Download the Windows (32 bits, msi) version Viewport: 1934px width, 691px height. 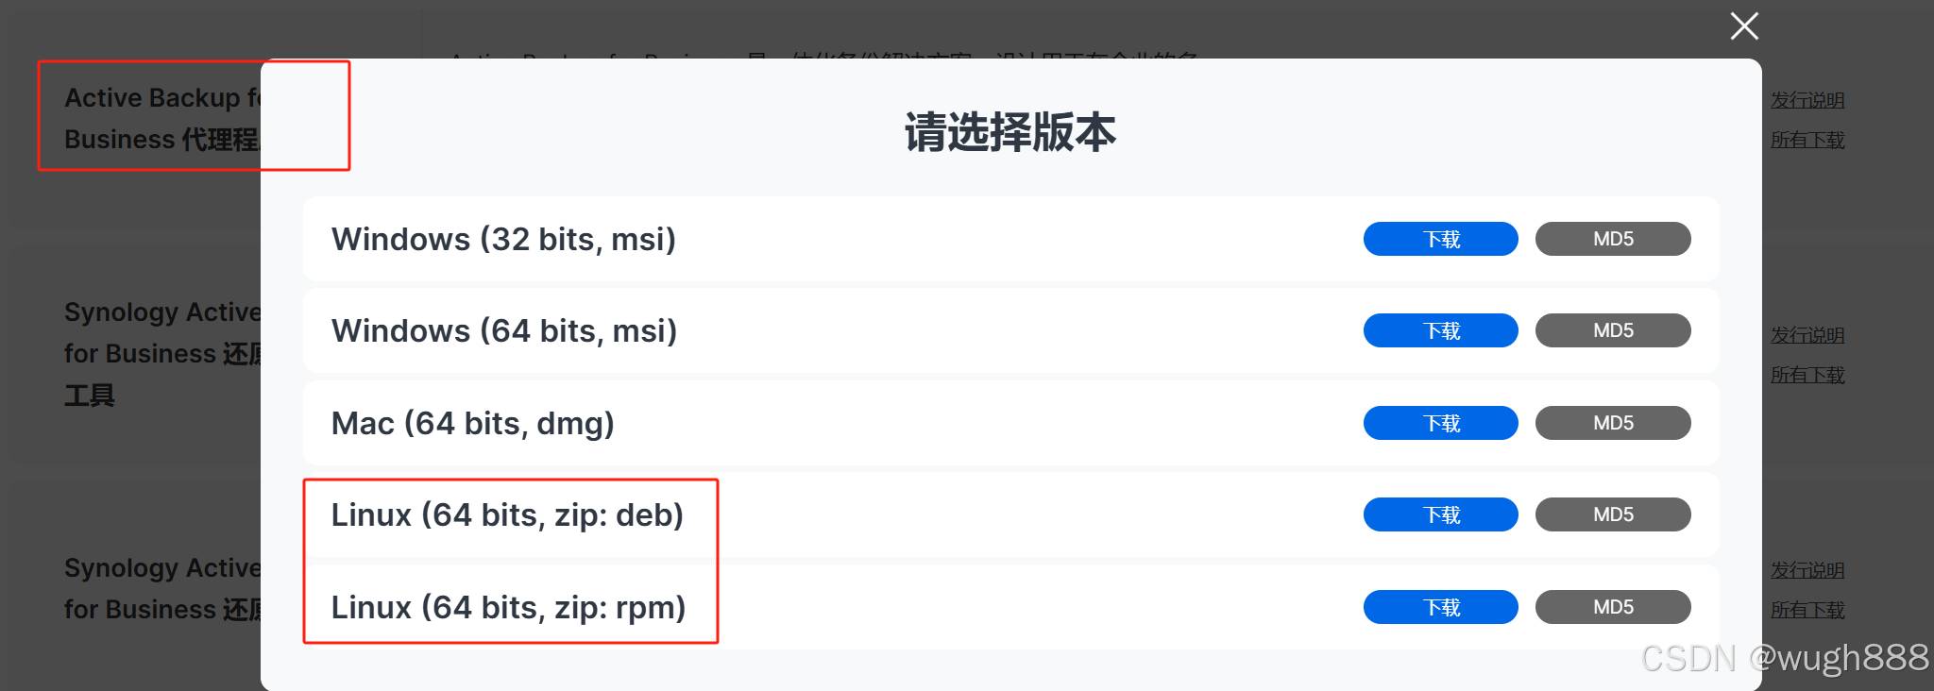[x=1439, y=239]
